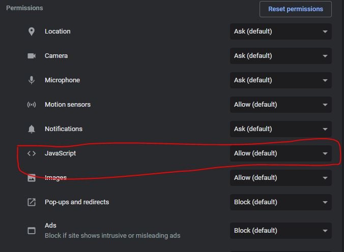Click the Microphone icon
The width and height of the screenshot is (344, 252).
(x=32, y=80)
